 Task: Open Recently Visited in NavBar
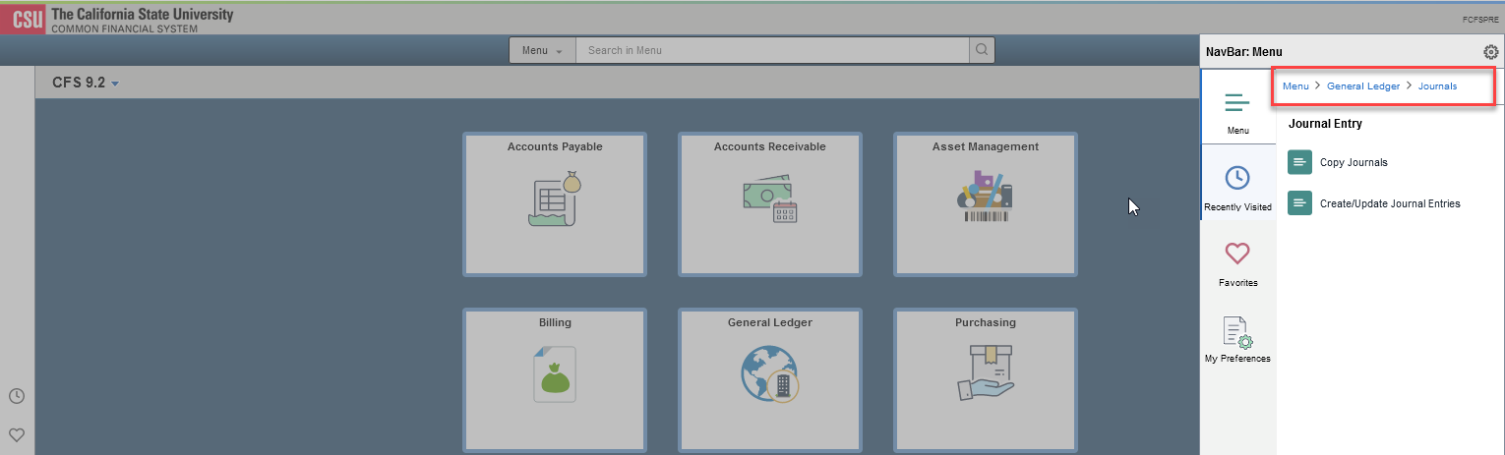coord(1237,185)
